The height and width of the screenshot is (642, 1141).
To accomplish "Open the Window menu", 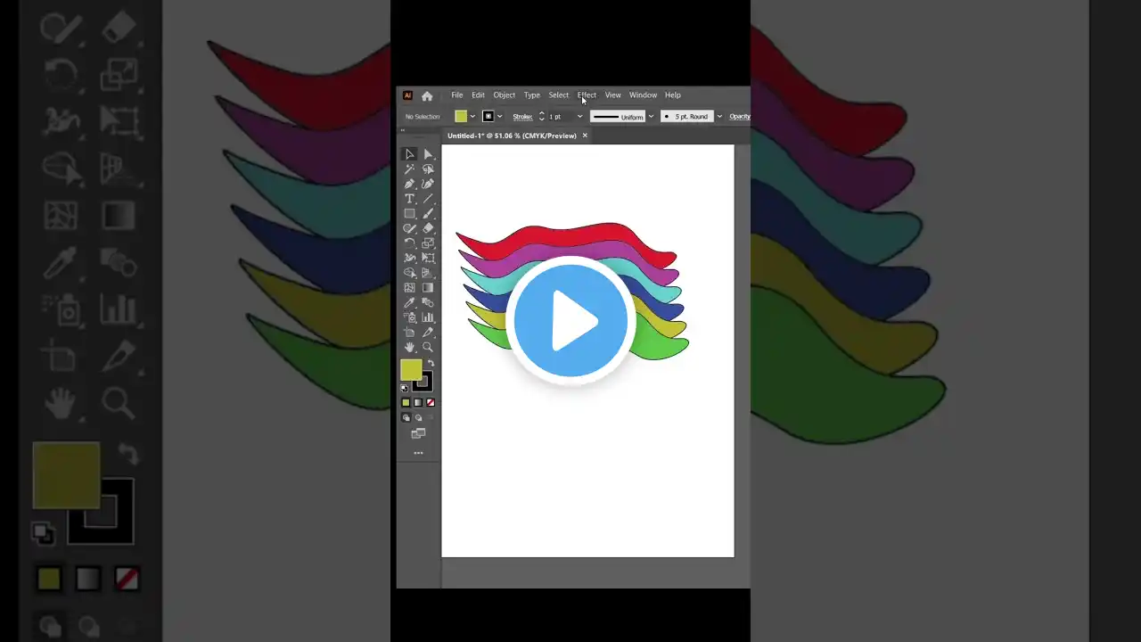I will pyautogui.click(x=643, y=95).
